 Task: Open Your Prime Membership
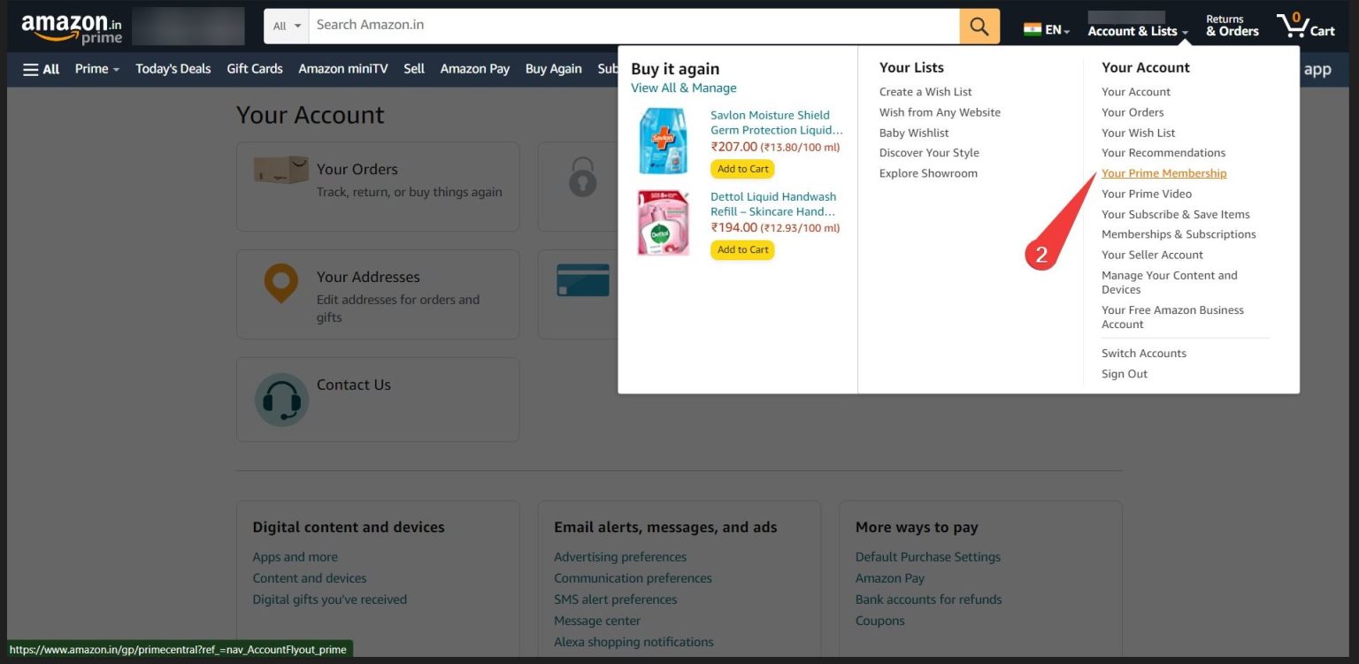click(x=1163, y=172)
